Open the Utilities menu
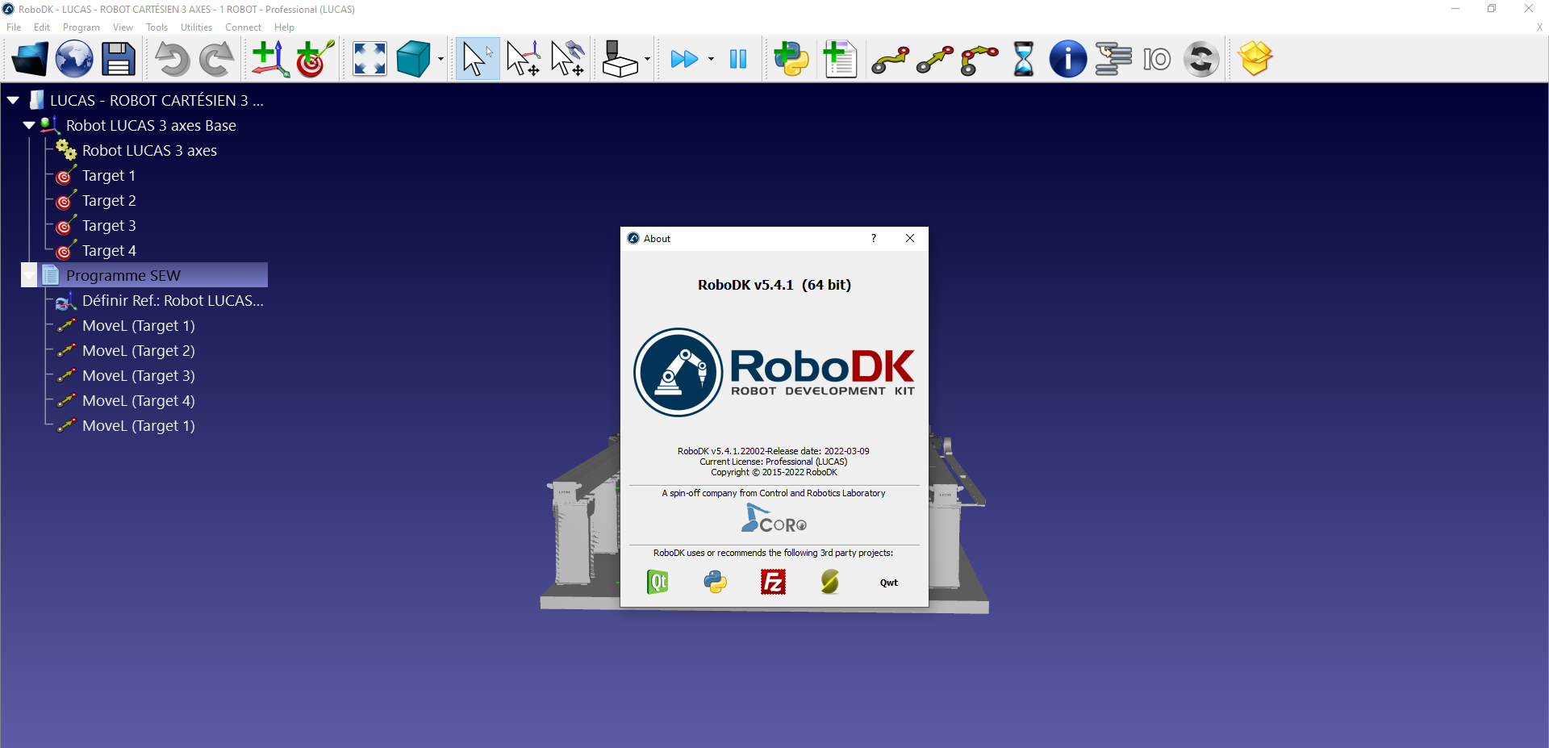1549x748 pixels. (196, 27)
